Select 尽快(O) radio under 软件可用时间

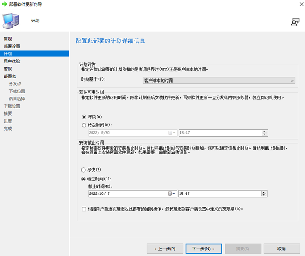coord(84,117)
